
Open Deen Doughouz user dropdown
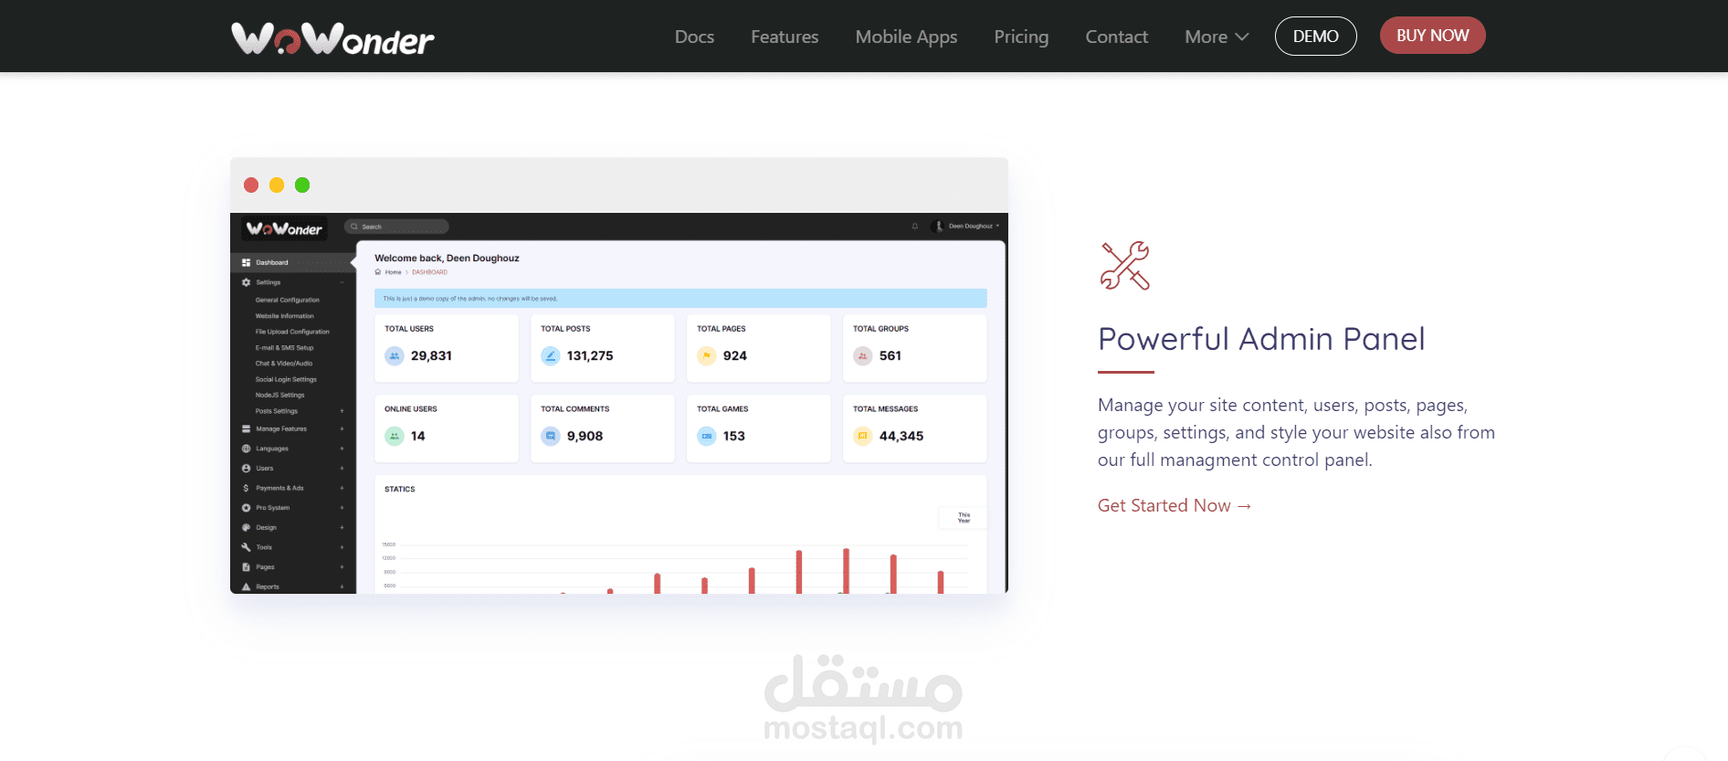(974, 226)
